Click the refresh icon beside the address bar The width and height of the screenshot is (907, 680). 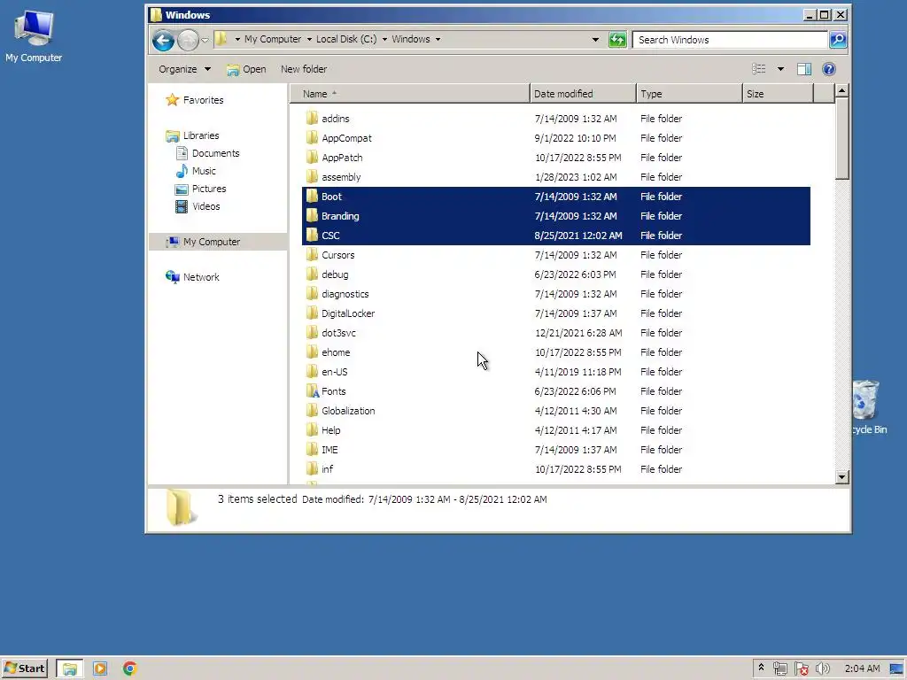[617, 39]
